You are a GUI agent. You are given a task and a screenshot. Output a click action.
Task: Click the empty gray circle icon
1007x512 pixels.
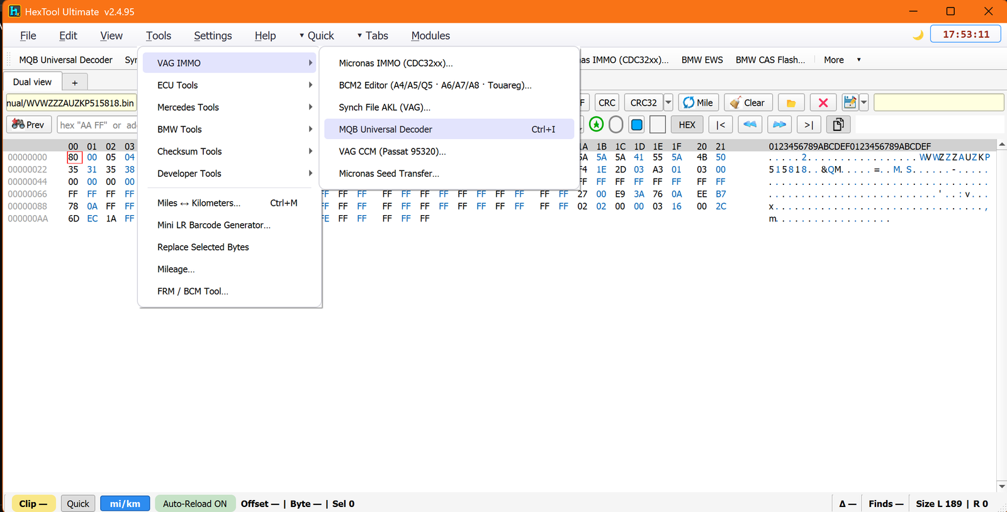tap(616, 125)
